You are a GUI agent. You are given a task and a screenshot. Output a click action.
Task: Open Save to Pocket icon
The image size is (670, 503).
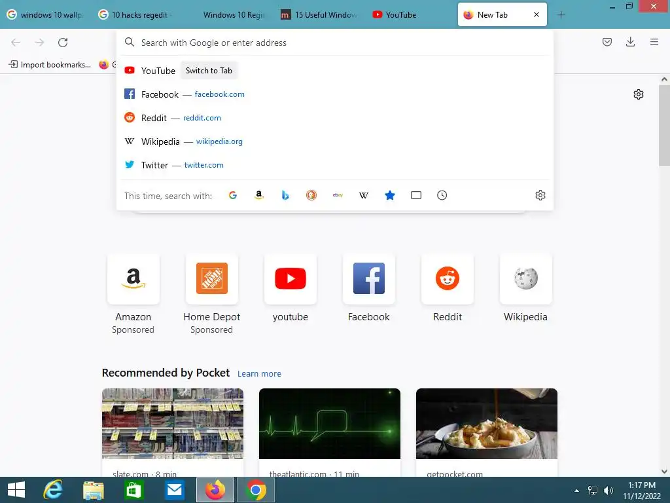coord(607,42)
